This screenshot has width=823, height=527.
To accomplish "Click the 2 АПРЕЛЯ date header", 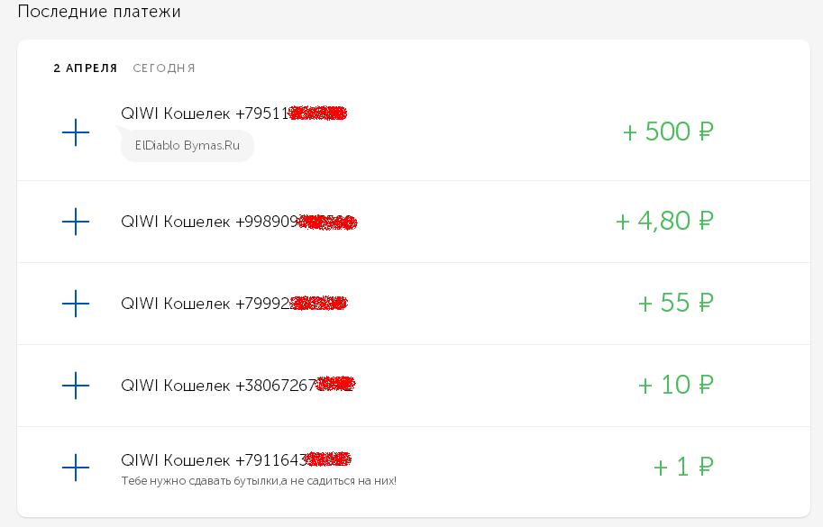I will click(86, 68).
